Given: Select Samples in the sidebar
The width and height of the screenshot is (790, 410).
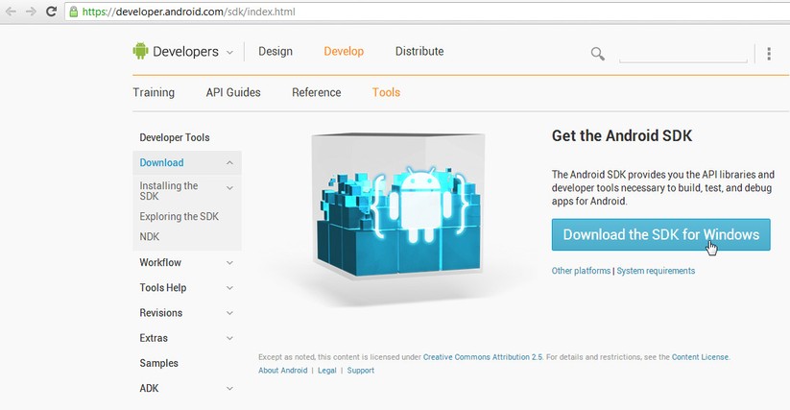Looking at the screenshot, I should point(158,363).
